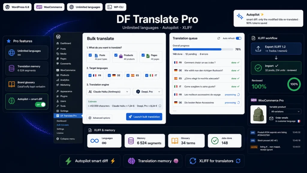The width and height of the screenshot is (307, 173).
Task: Click the Comment choisir un sac à dos queue row
Action: [207, 62]
